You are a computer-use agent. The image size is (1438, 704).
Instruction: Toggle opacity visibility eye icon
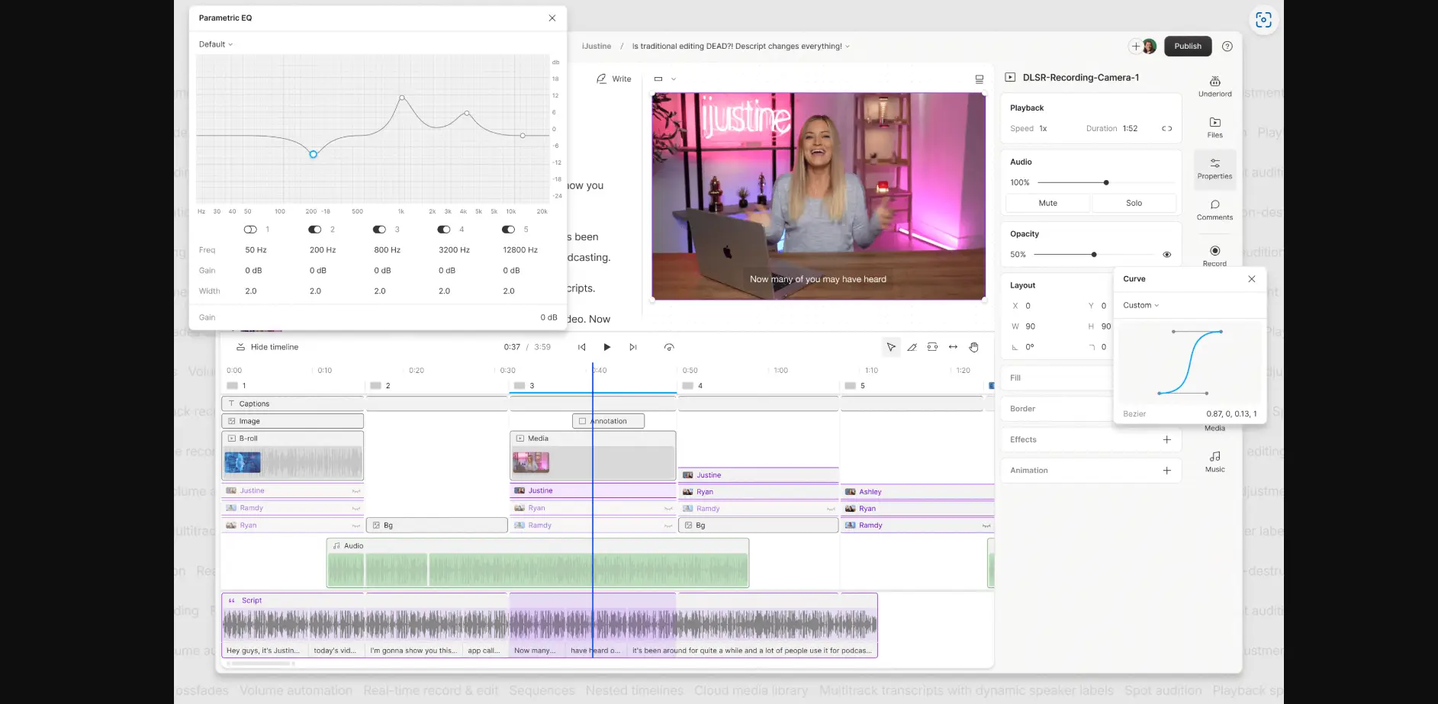click(1166, 255)
